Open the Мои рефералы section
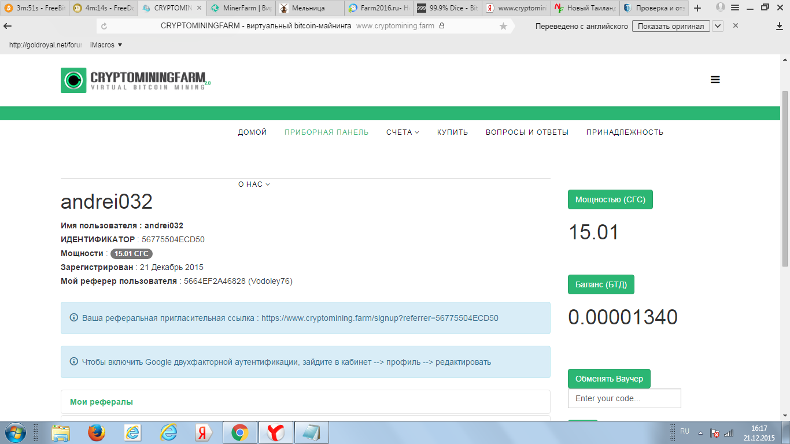Screen dimensions: 790x444 pyautogui.click(x=101, y=402)
